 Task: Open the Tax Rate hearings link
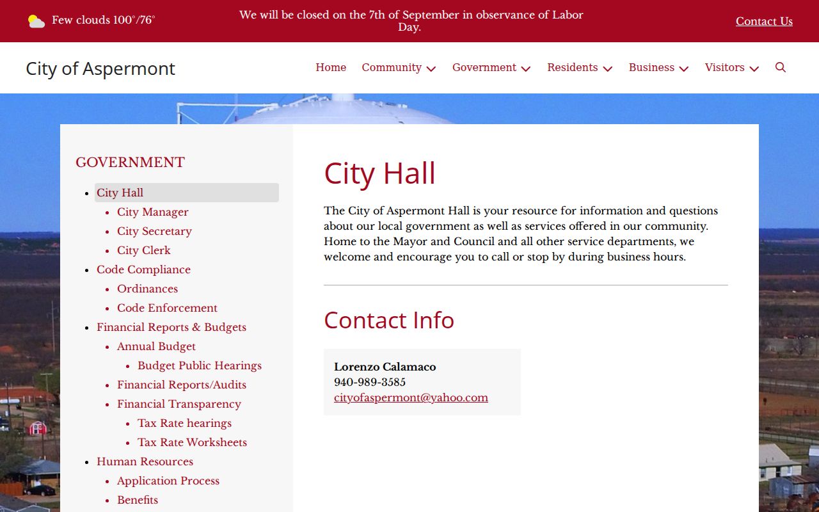tap(184, 423)
